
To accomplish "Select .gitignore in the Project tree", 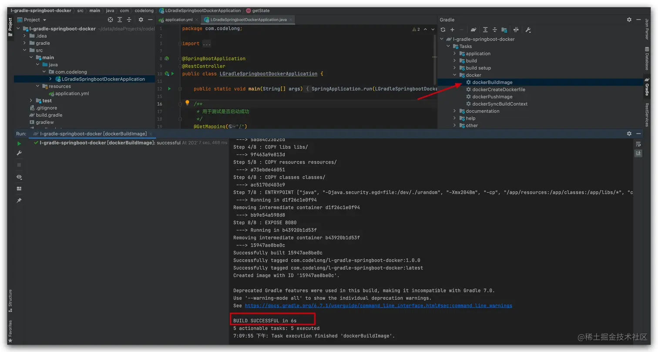I will 46,108.
